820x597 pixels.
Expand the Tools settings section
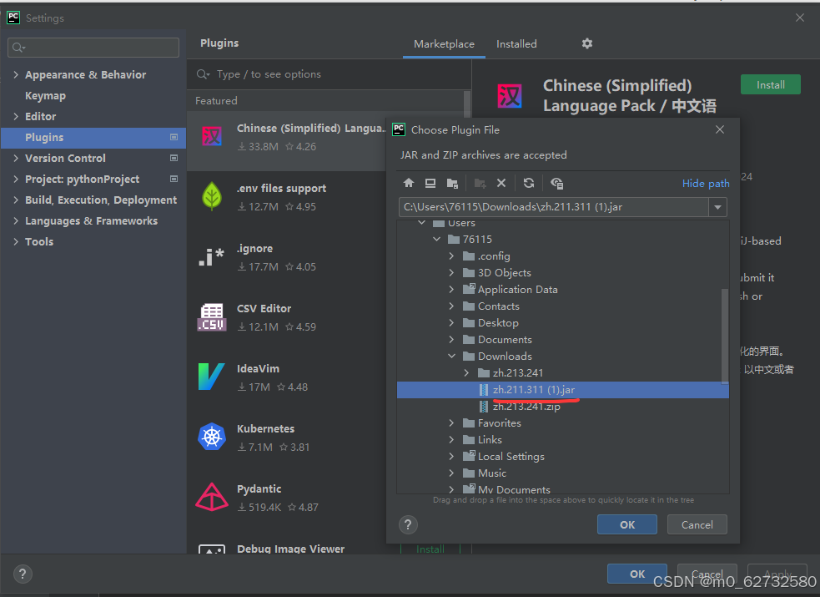(x=16, y=242)
